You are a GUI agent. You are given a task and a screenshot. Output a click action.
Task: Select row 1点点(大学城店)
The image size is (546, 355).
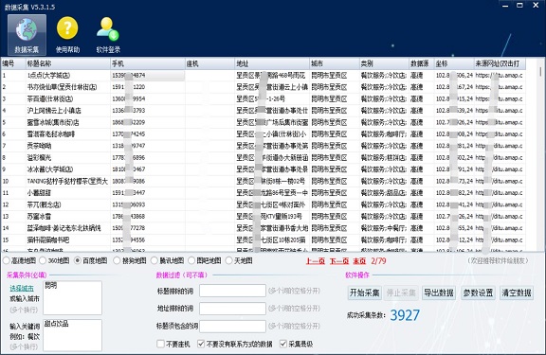coord(264,75)
